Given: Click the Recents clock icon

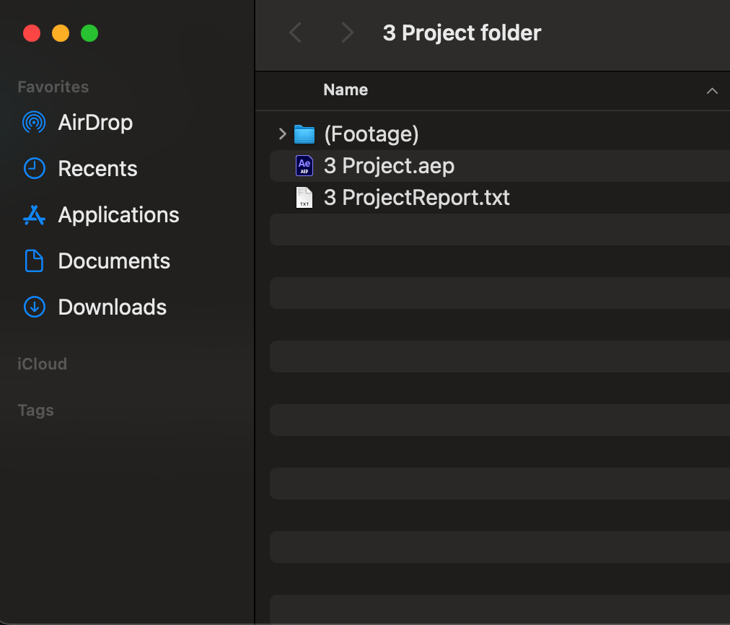Looking at the screenshot, I should (34, 169).
